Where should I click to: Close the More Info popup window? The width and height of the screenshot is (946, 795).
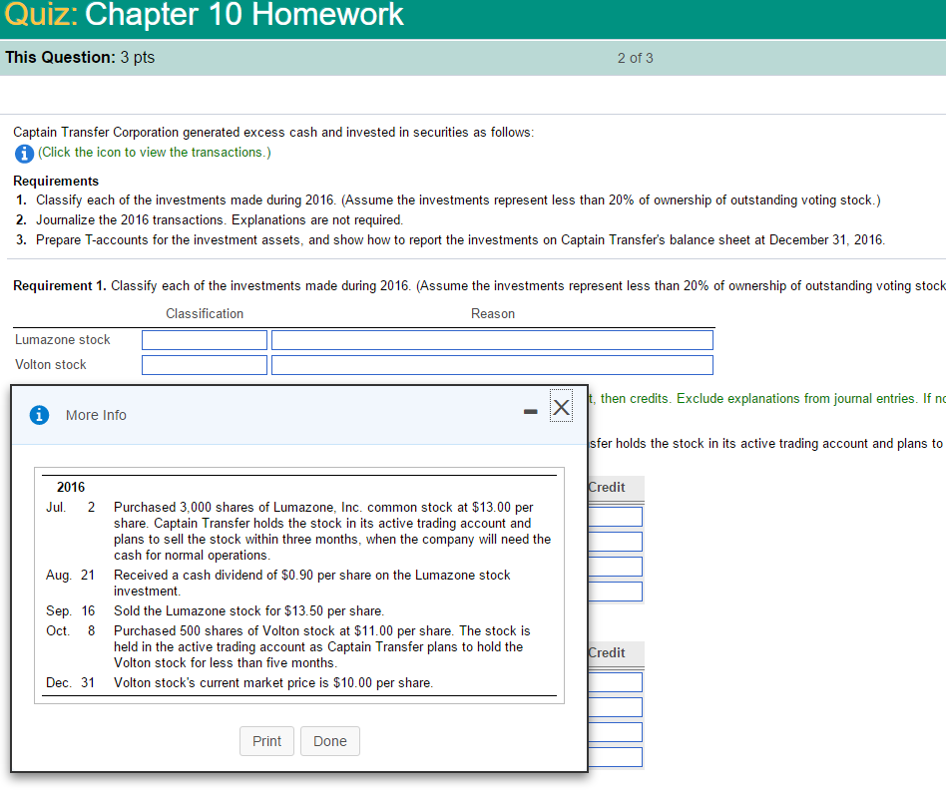[561, 407]
